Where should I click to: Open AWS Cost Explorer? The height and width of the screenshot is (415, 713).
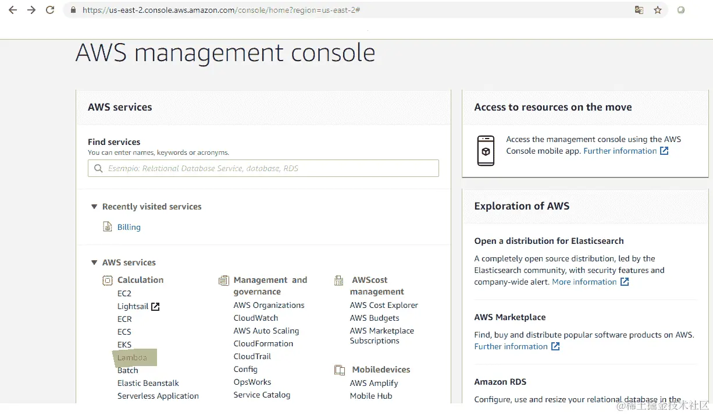point(384,305)
